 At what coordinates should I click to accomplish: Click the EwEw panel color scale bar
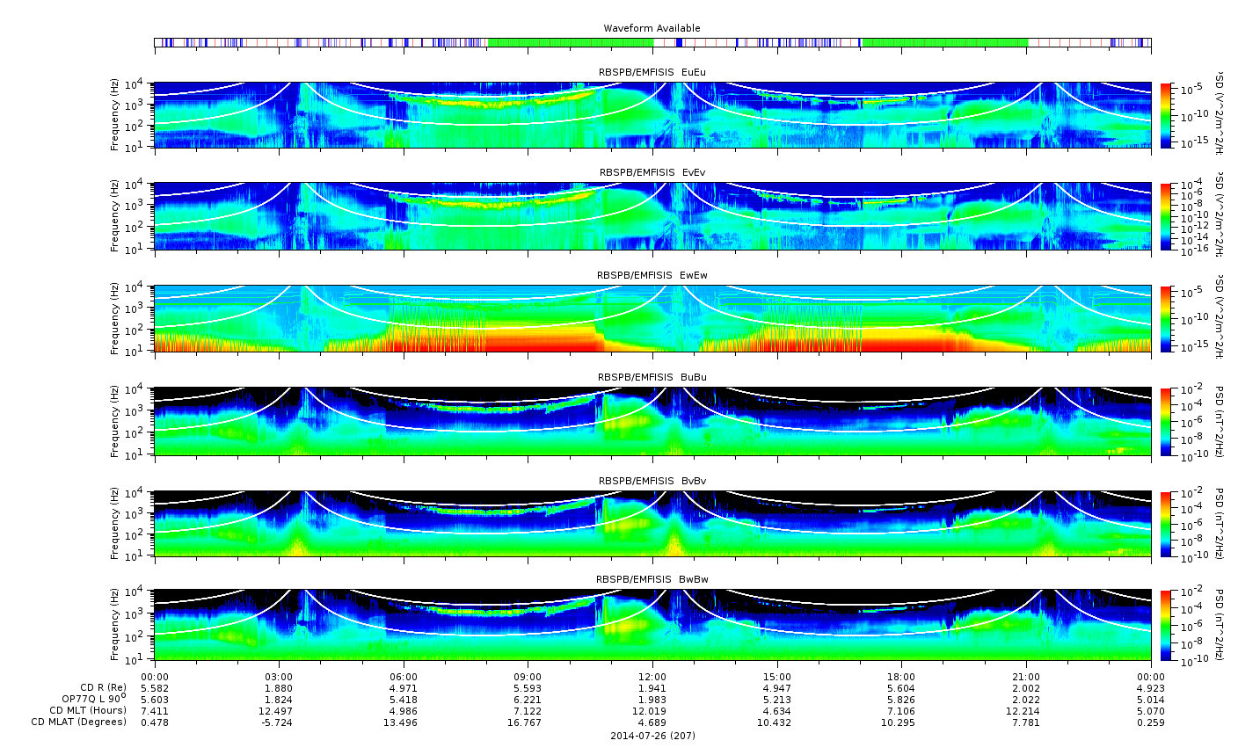[1167, 318]
